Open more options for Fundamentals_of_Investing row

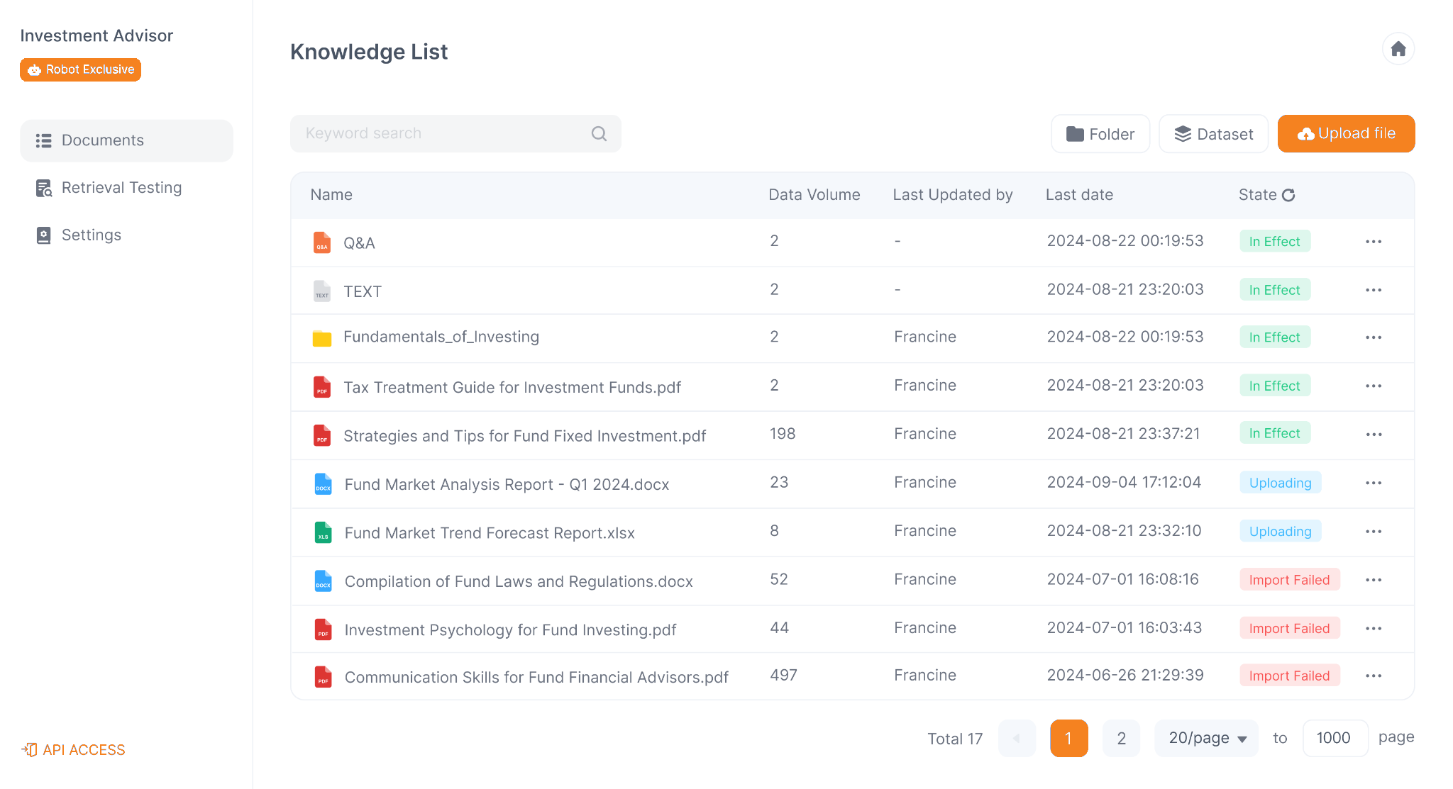pos(1373,337)
